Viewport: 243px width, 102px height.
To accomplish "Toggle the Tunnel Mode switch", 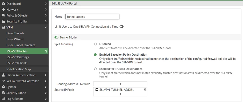I will tap(57, 37).
